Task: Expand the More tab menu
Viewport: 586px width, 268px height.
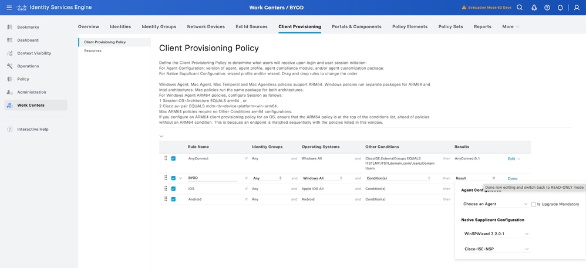Action: [510, 26]
